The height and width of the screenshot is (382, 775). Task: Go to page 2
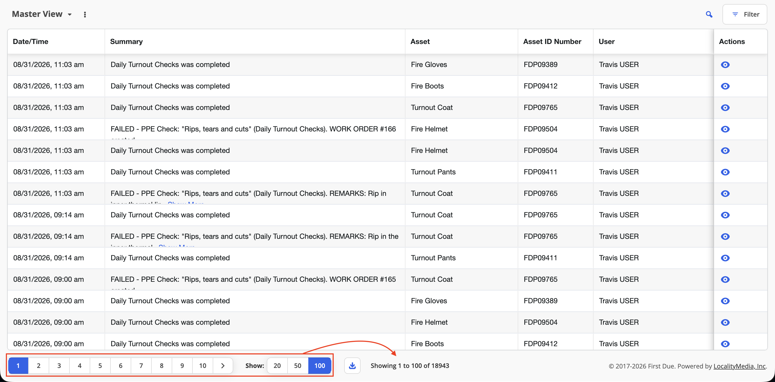(x=38, y=365)
